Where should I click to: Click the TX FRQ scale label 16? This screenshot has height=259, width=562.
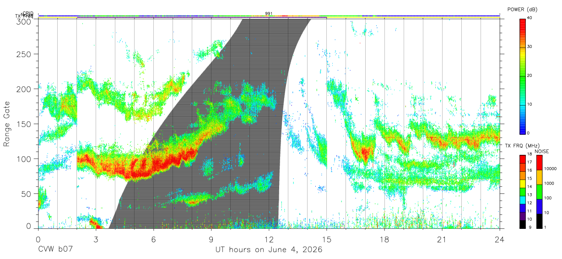click(529, 170)
